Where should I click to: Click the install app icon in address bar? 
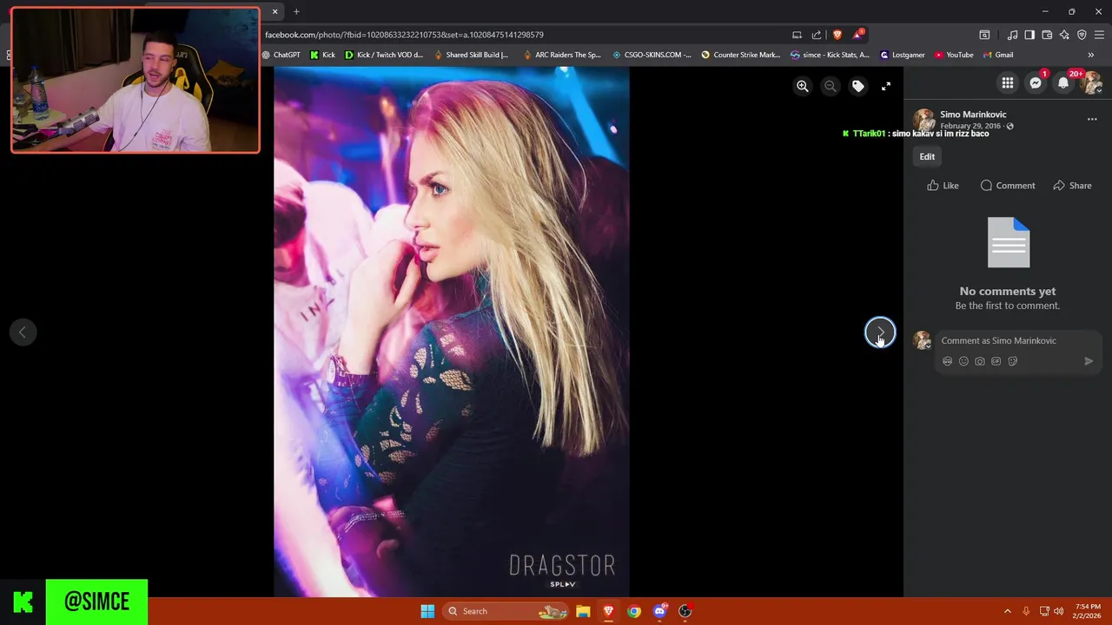[797, 35]
